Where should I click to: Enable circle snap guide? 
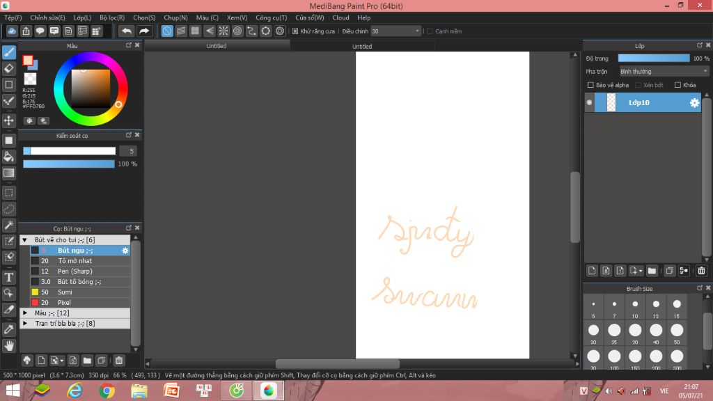[x=237, y=31]
